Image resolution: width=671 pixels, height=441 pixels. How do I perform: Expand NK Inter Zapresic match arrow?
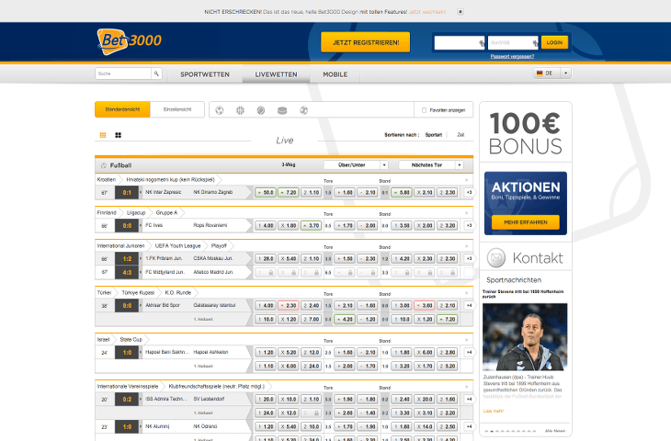141,193
